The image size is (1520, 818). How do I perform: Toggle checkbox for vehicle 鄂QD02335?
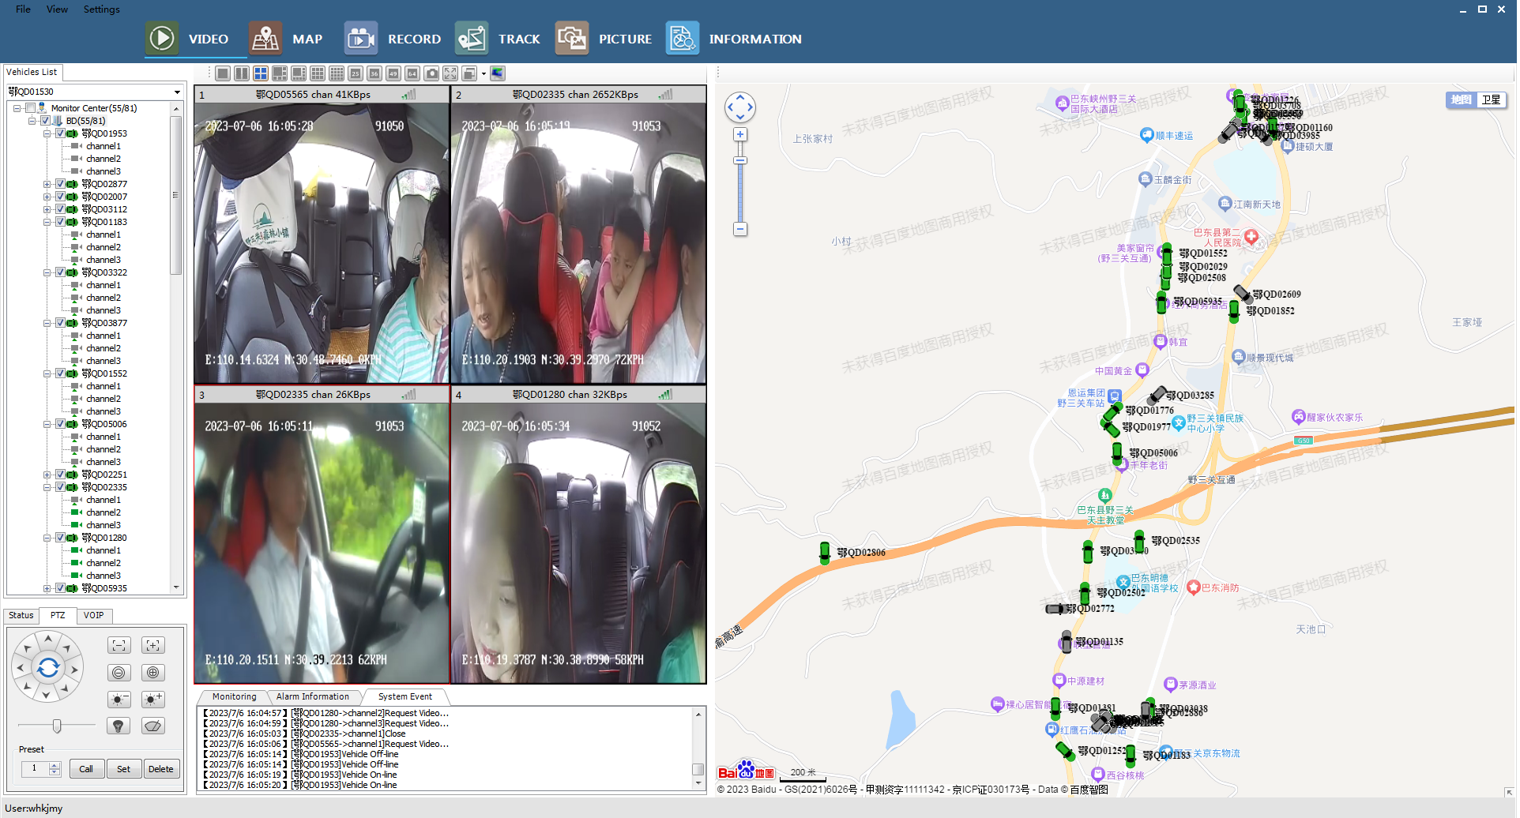click(x=60, y=487)
